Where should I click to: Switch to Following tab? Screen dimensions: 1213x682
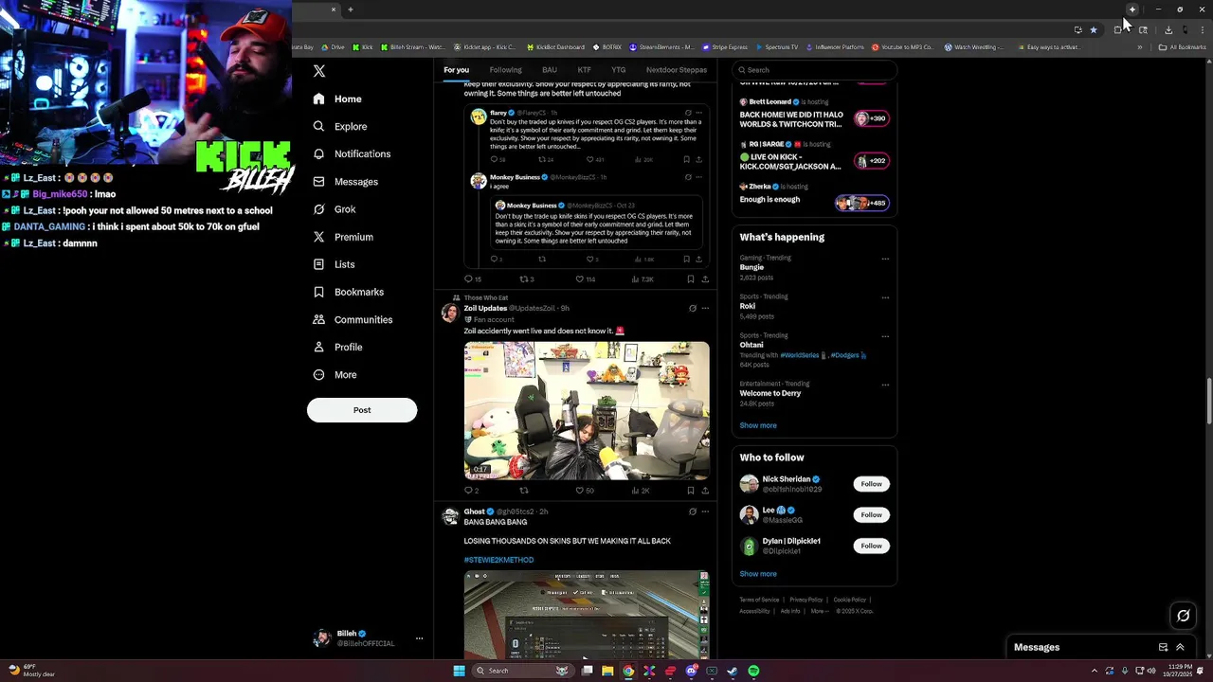pos(505,70)
